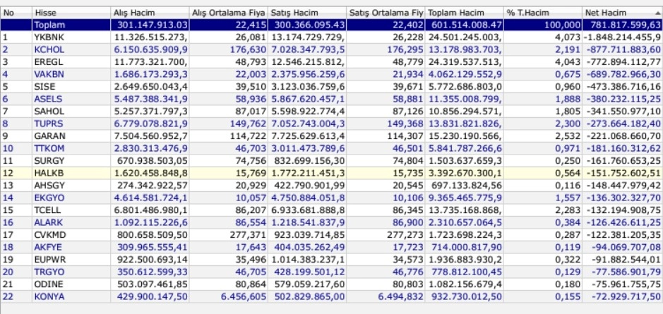Click the Satış Ortalama Fiyat column header
This screenshot has height=314, width=663.
(386, 13)
